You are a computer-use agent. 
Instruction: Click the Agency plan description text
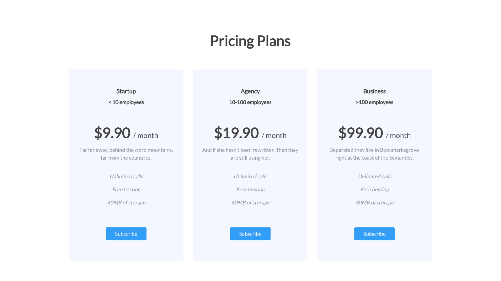click(x=250, y=154)
